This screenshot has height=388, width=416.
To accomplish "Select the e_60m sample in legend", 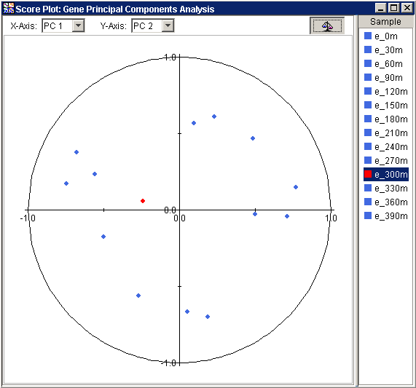I will (x=385, y=63).
